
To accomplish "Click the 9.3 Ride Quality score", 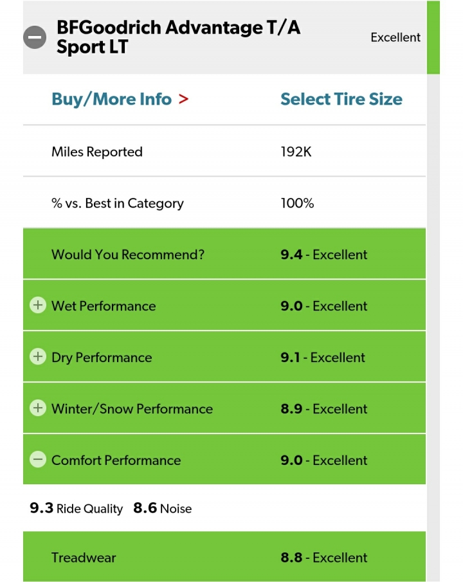I will [x=77, y=509].
